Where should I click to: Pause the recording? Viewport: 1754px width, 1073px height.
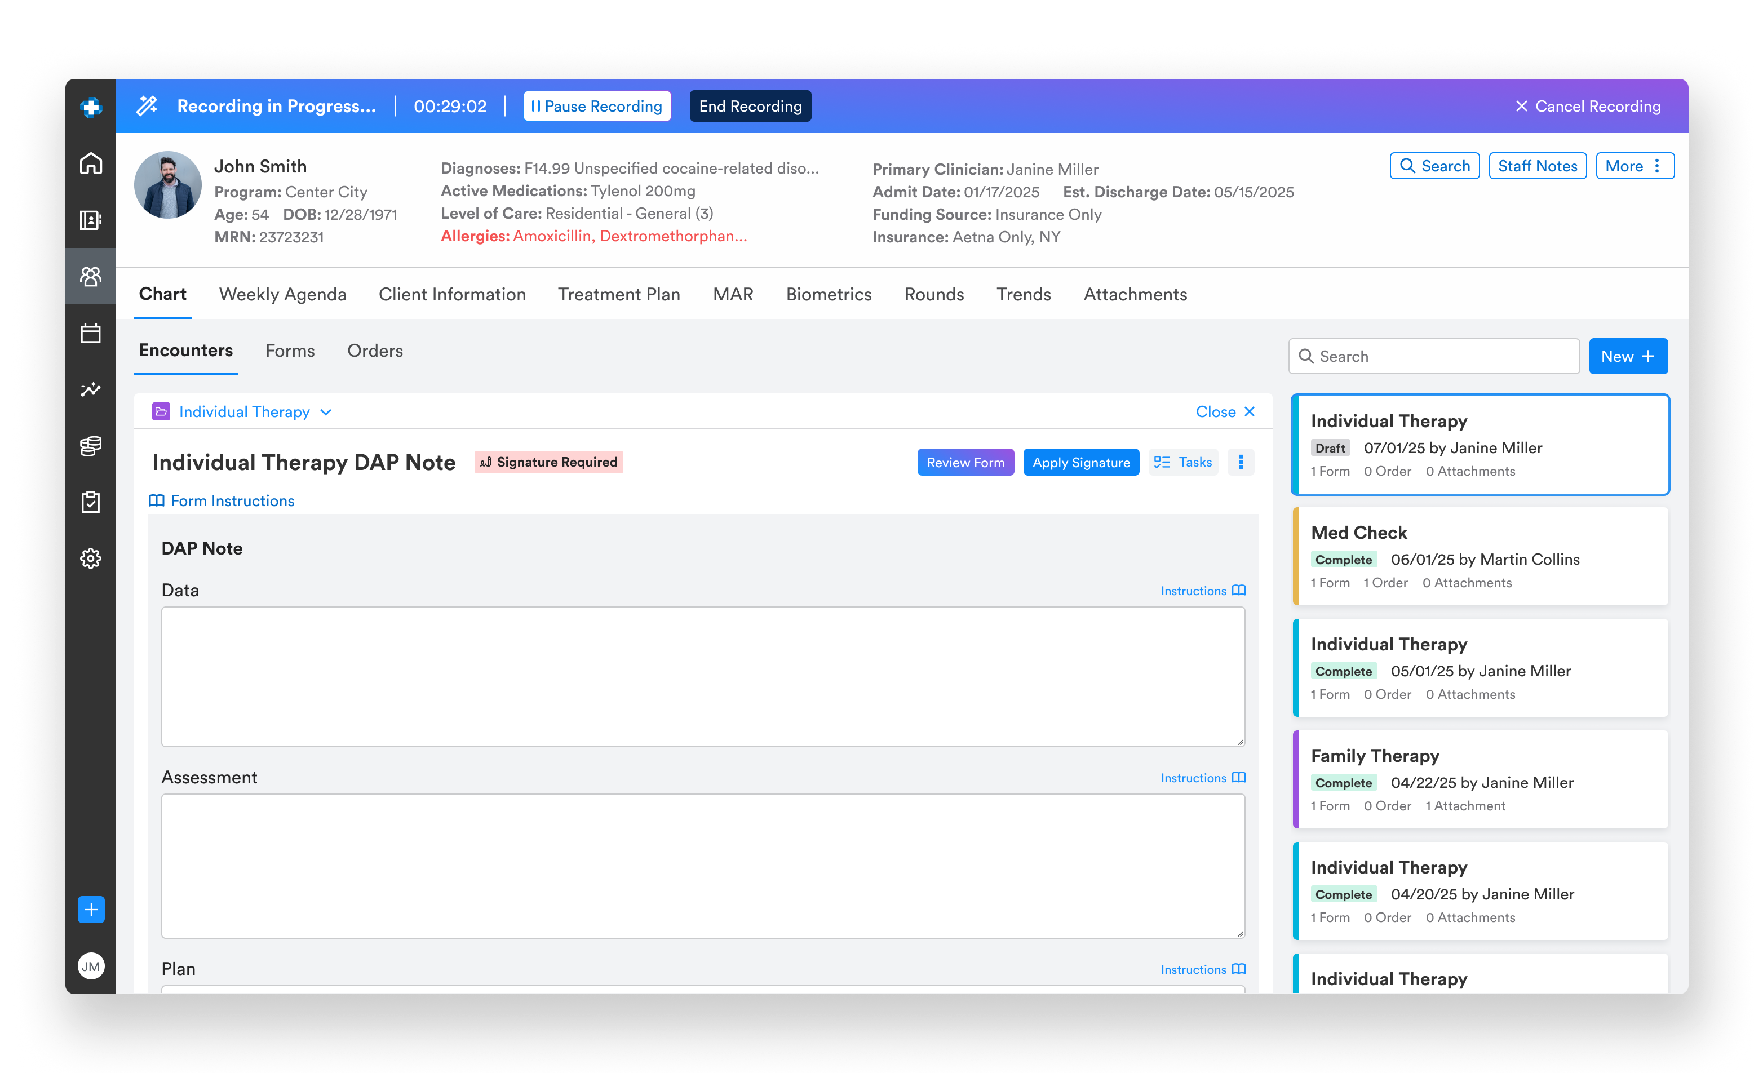click(596, 106)
